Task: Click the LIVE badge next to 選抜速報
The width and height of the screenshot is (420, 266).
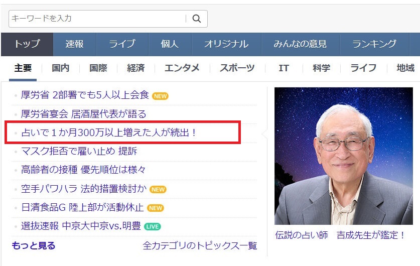Action: click(153, 226)
